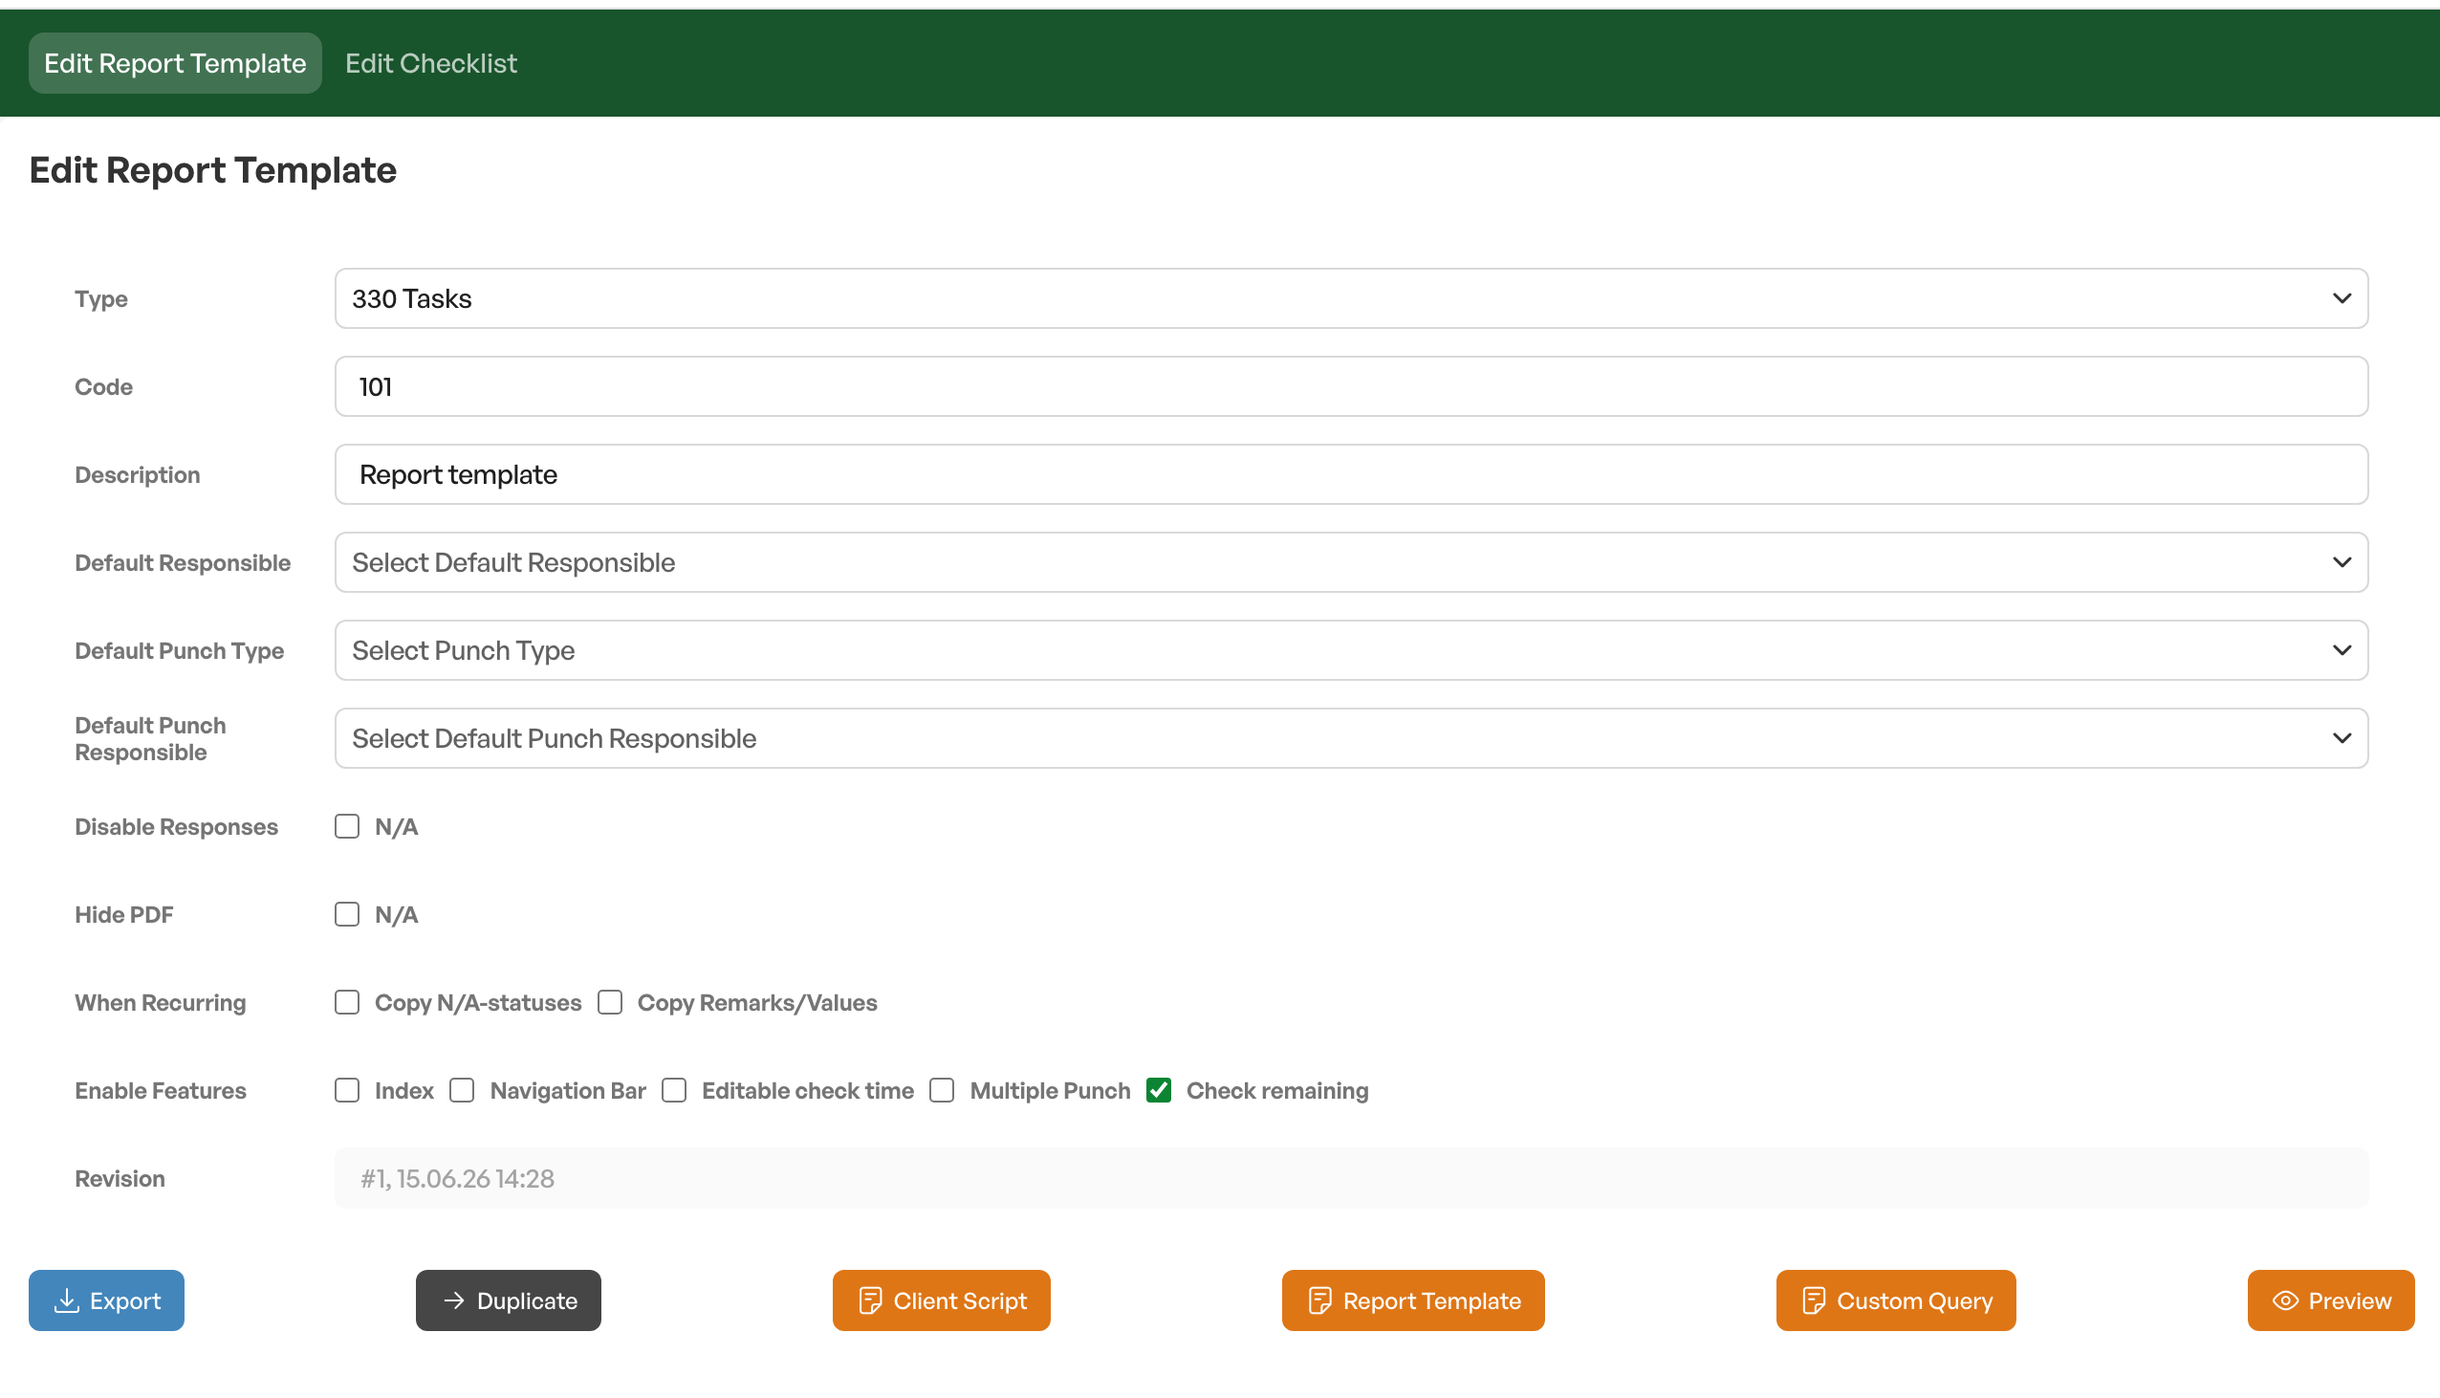Click the Export button label
The image size is (2440, 1398).
[125, 1301]
